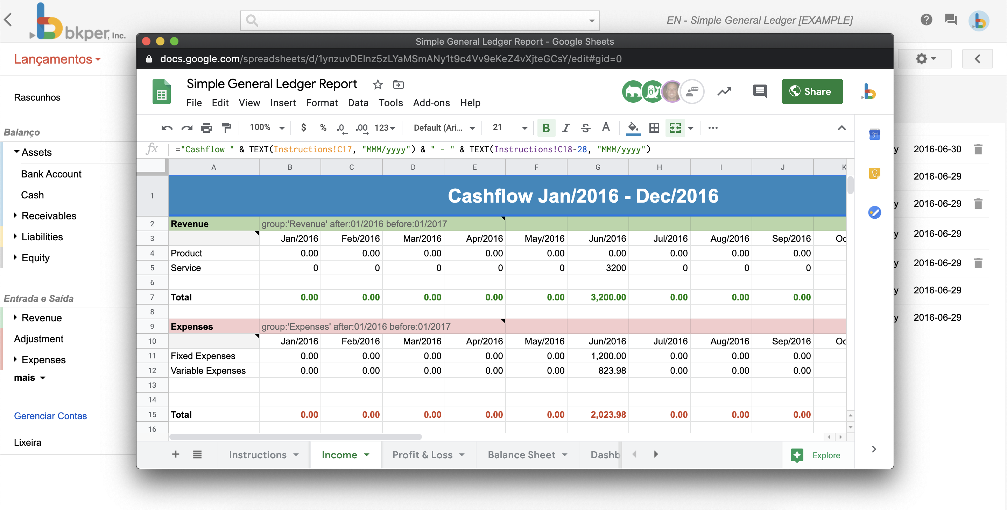The image size is (1007, 510).
Task: Click the currency format dollar icon
Action: (x=304, y=127)
